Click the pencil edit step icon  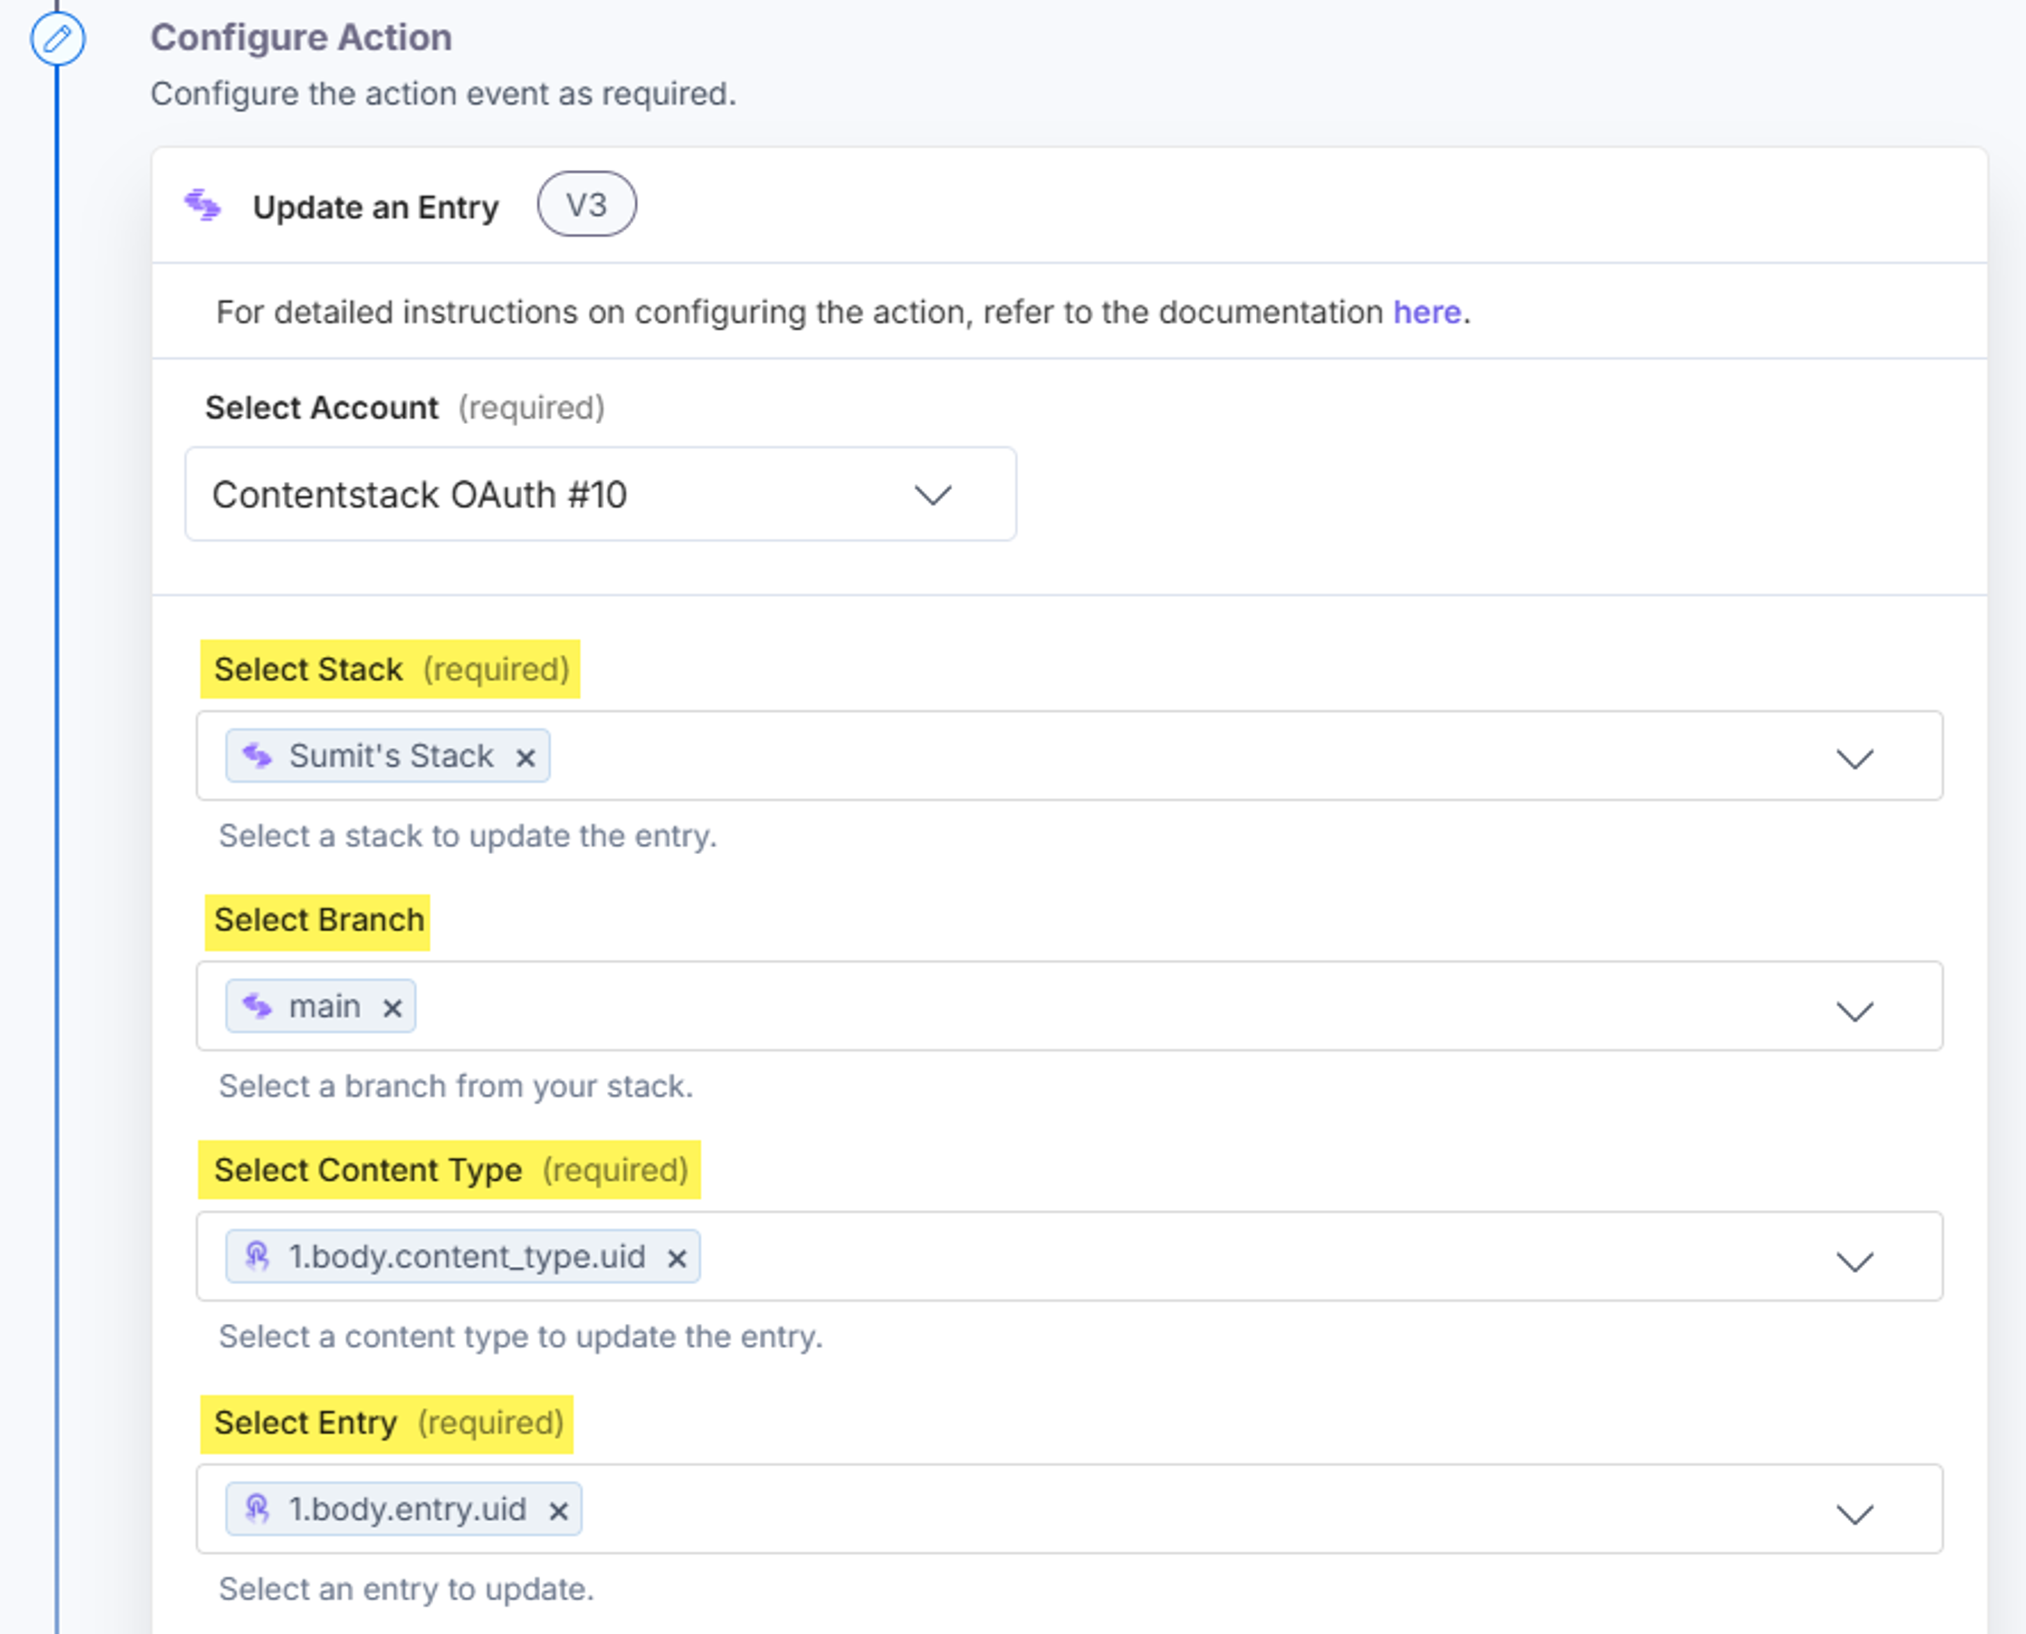tap(58, 39)
